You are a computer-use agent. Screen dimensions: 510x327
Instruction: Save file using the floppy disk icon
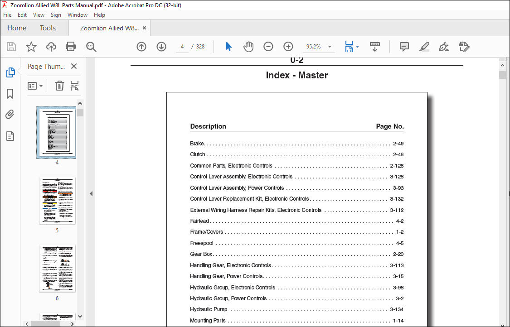(11, 47)
